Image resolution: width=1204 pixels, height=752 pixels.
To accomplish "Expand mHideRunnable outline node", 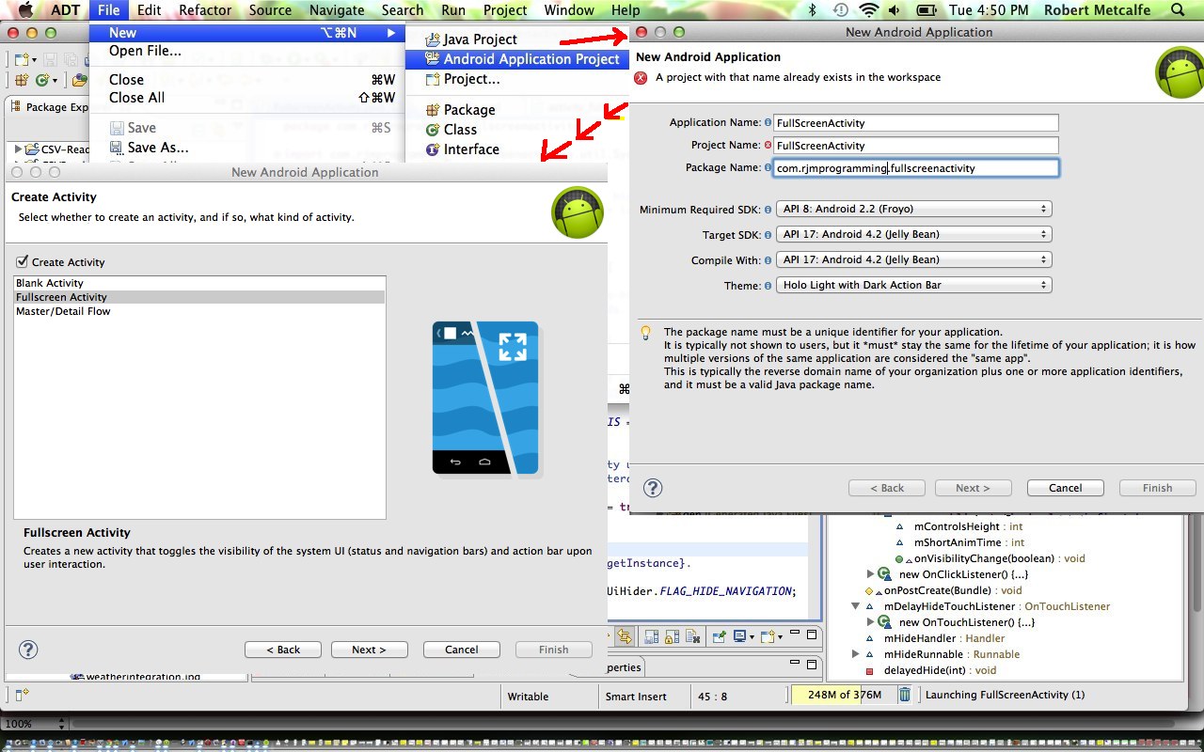I will pos(855,654).
